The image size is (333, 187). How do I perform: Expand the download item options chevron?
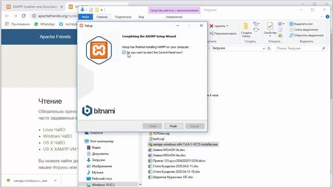point(55,181)
